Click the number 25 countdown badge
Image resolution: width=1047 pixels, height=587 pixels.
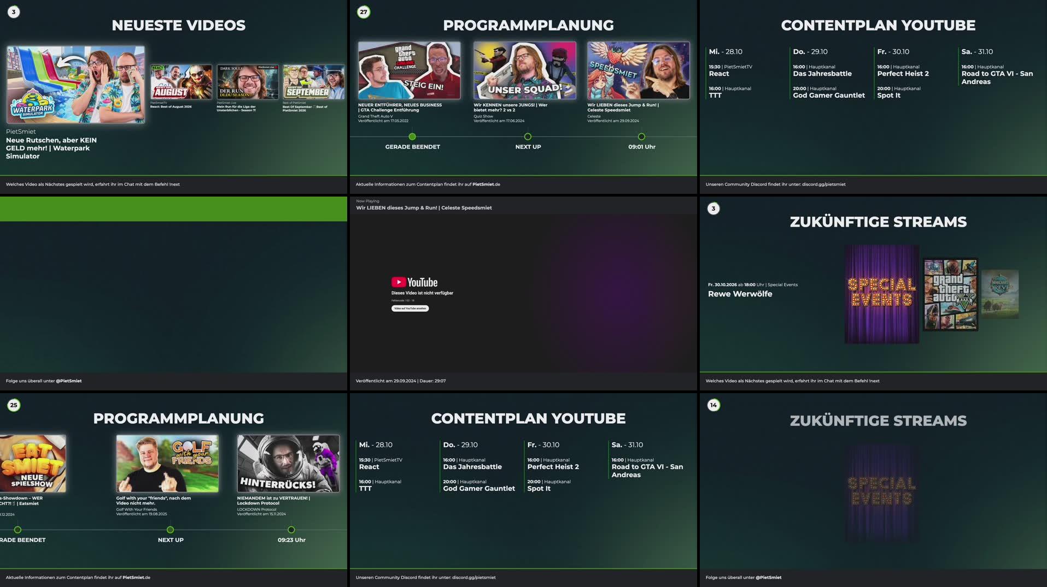[x=14, y=405]
